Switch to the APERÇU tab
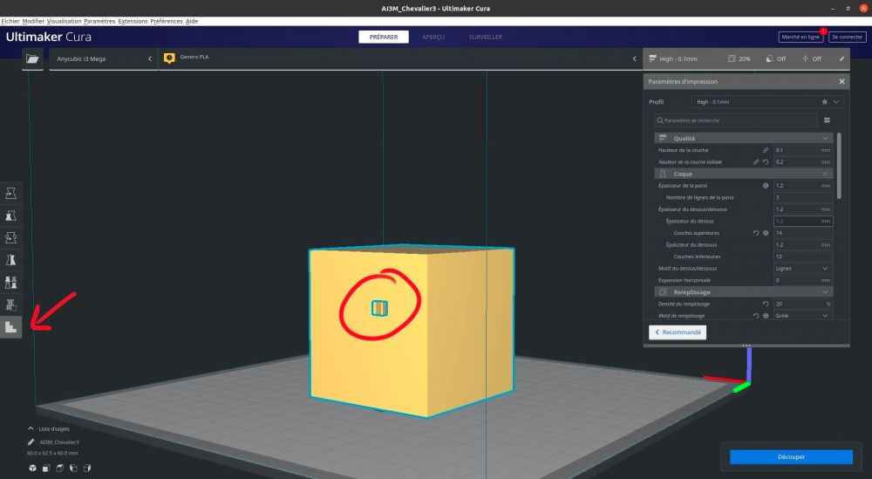The image size is (872, 479). click(433, 37)
